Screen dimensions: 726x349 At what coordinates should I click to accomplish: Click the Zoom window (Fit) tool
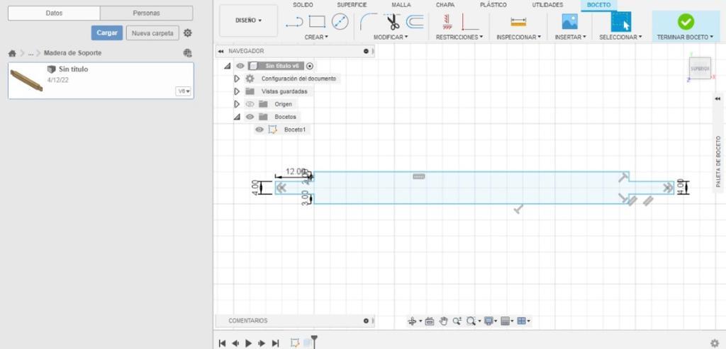tap(471, 321)
